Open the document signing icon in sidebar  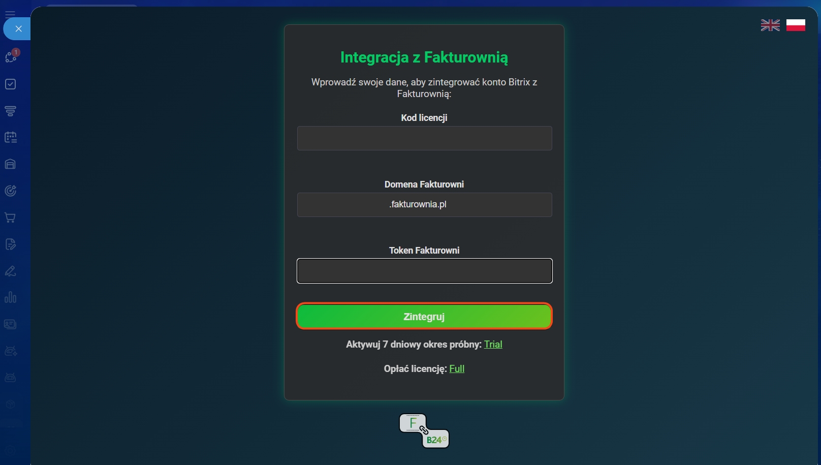pos(11,244)
